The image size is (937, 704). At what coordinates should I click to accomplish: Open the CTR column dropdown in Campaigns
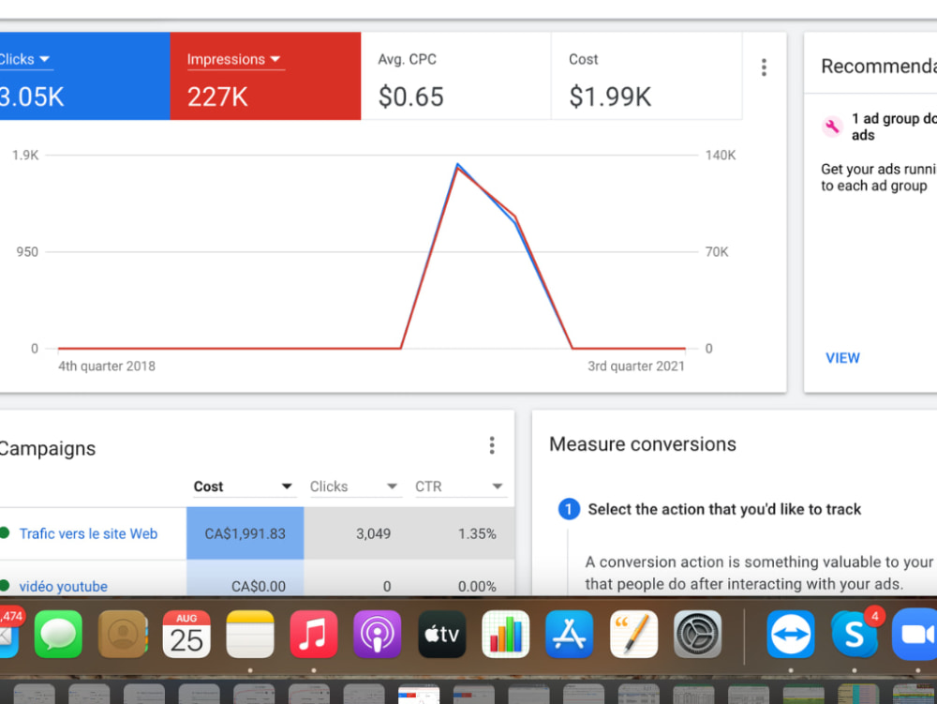pos(459,487)
